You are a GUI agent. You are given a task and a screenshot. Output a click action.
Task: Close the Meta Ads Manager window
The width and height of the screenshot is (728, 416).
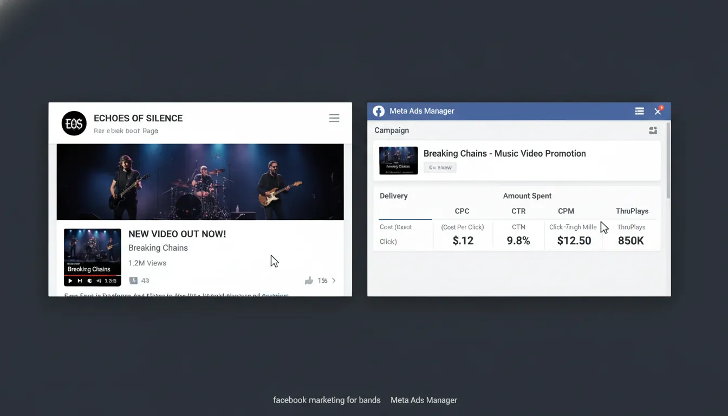(x=658, y=111)
